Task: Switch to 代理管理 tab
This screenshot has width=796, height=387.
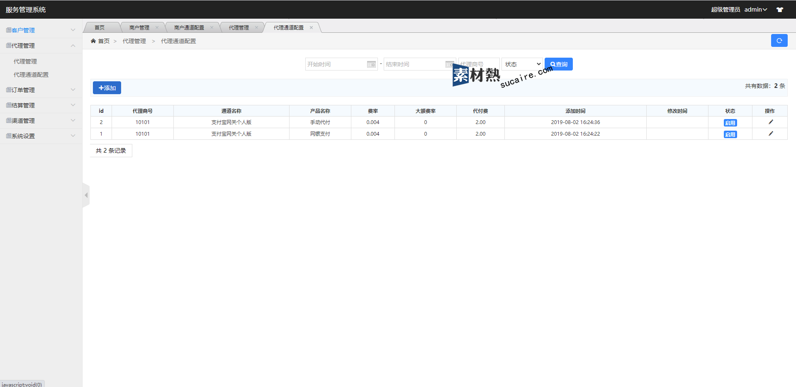Action: pos(239,27)
